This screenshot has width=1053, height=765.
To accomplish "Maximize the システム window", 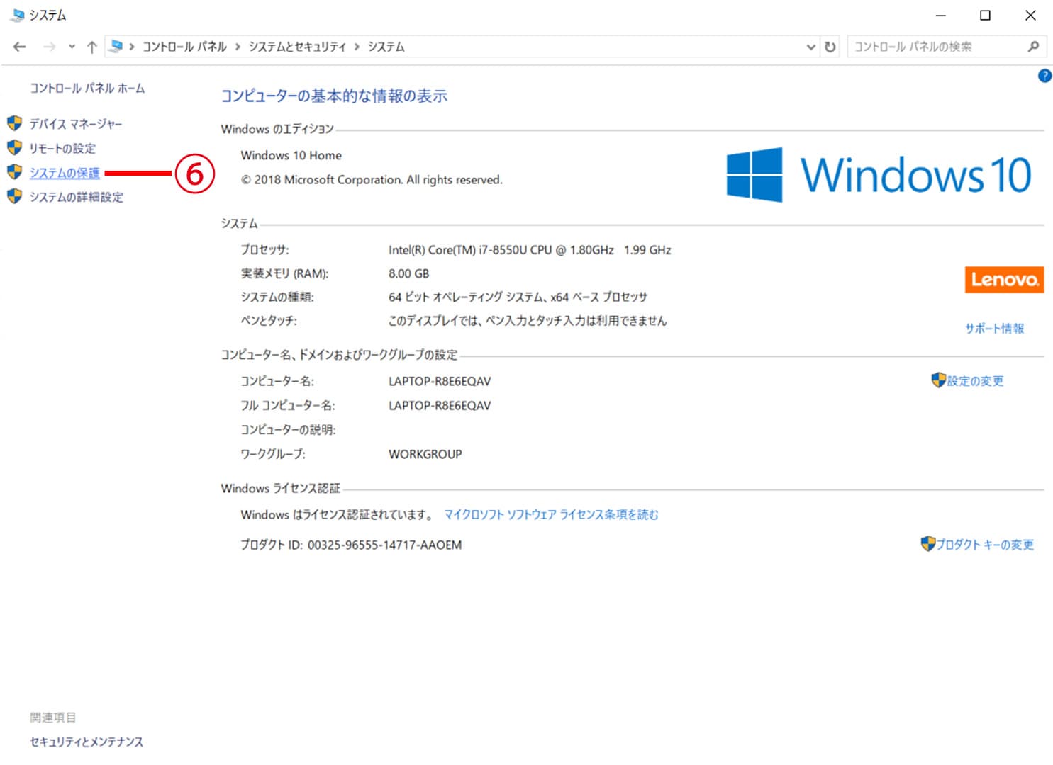I will [985, 16].
